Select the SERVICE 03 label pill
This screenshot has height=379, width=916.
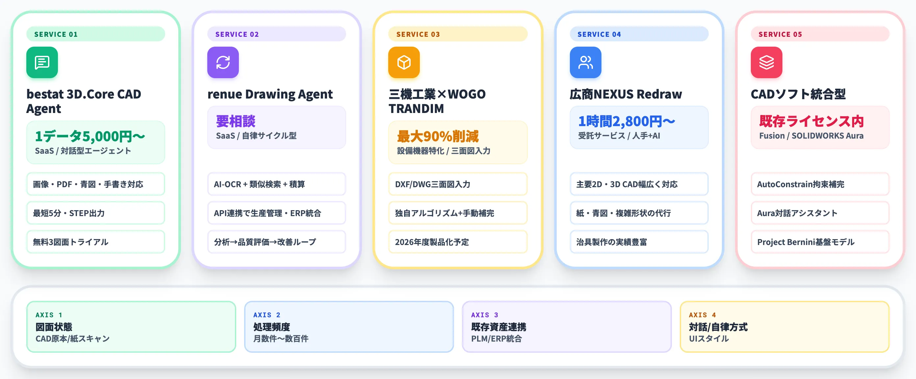pos(458,34)
